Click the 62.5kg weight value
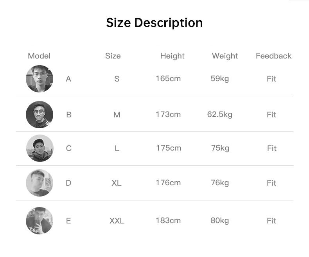Viewport: 309px width, 257px height. (x=220, y=114)
